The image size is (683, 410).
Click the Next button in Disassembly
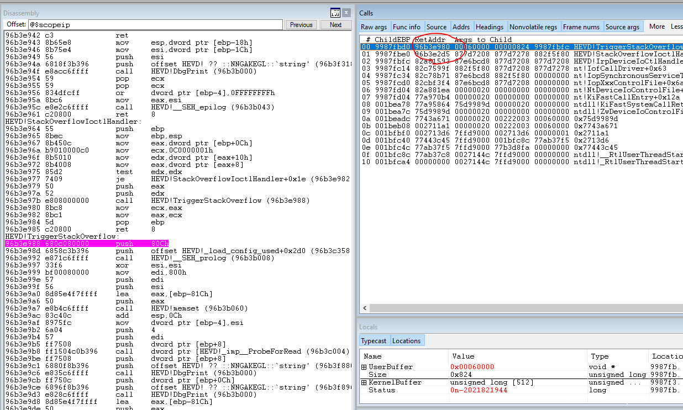tap(335, 25)
